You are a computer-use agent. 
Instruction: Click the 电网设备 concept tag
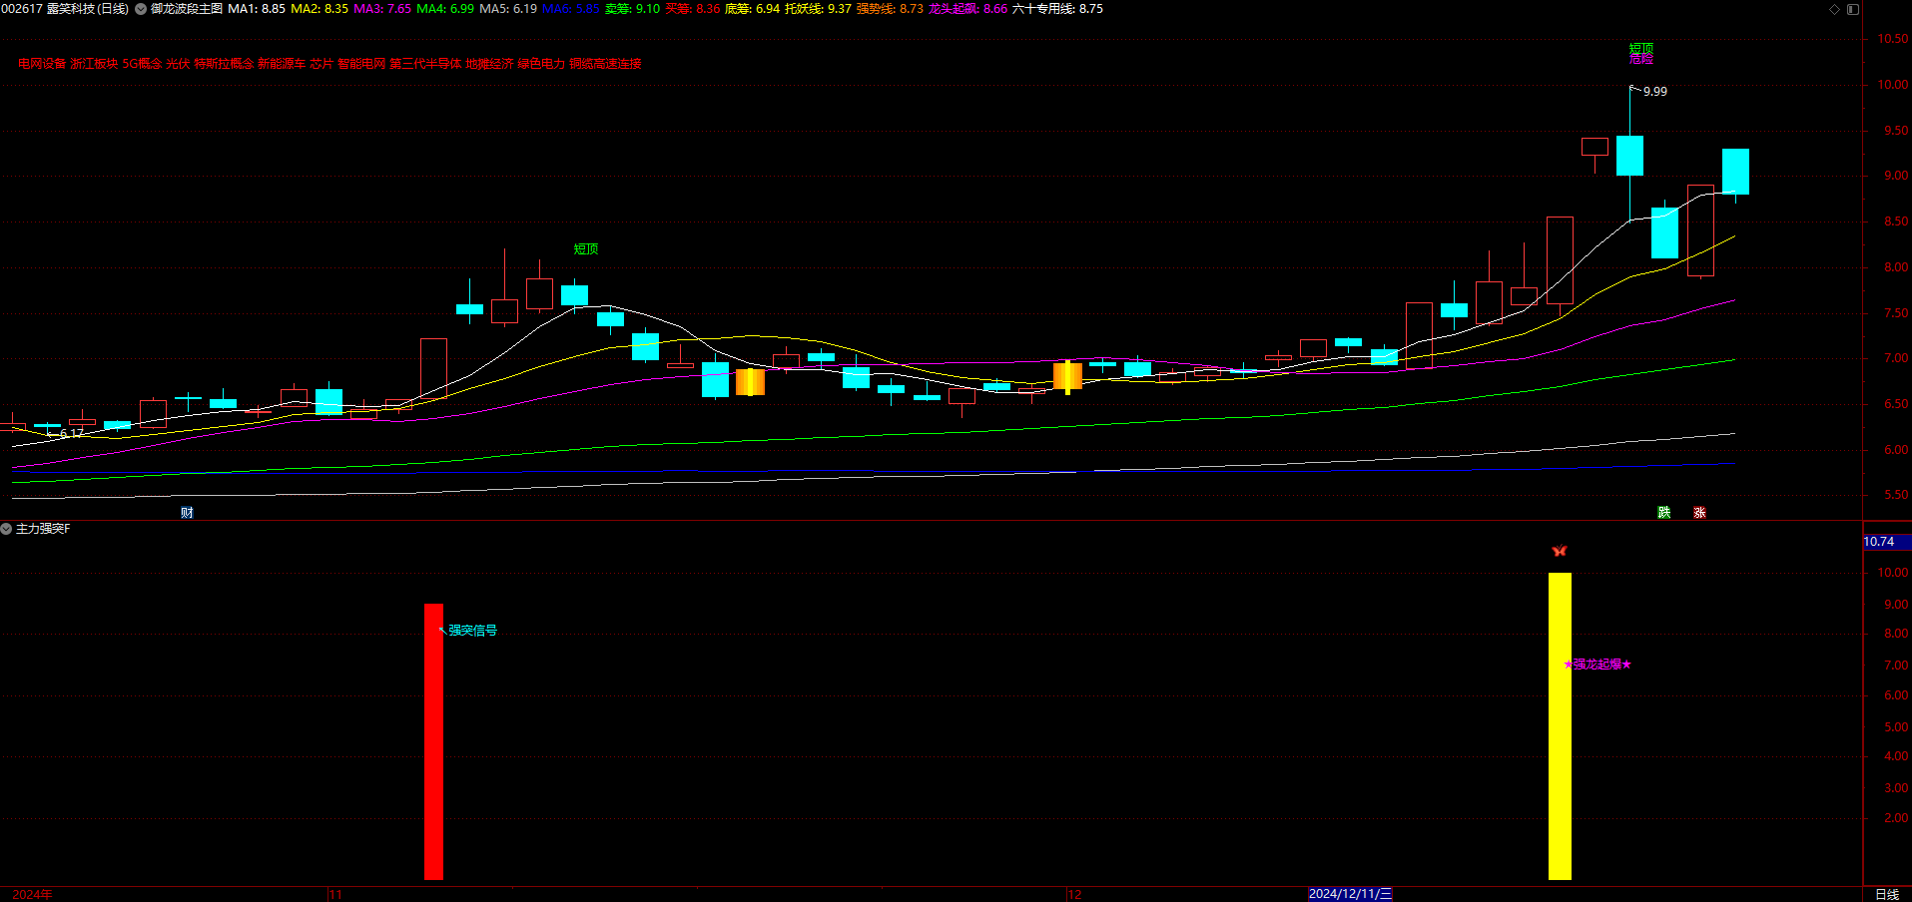click(42, 64)
